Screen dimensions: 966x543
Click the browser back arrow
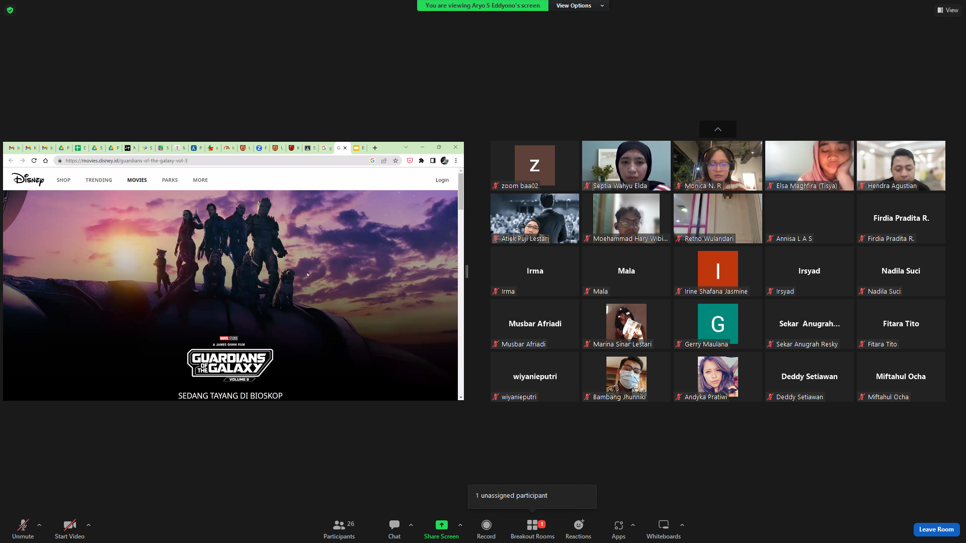pos(11,161)
